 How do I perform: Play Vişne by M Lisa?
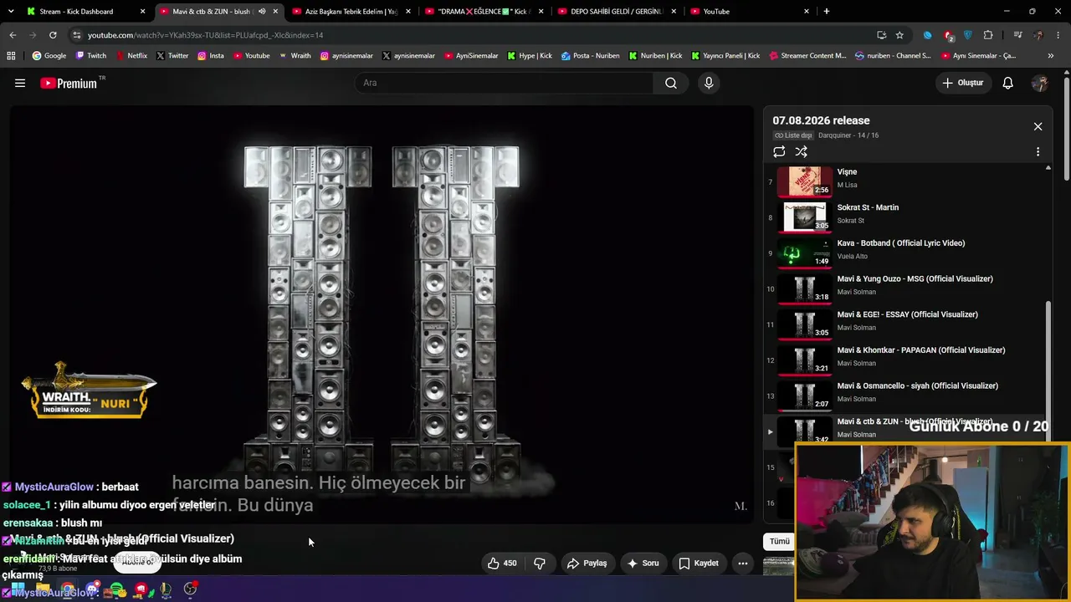tap(908, 181)
